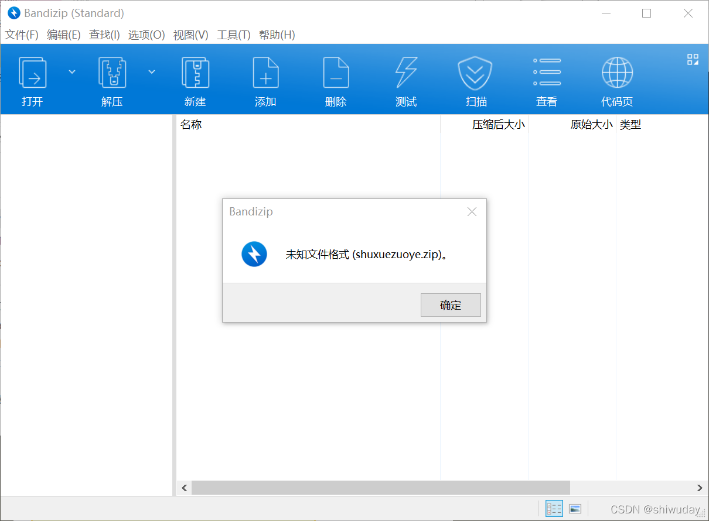This screenshot has height=521, width=709.
Task: Open the View (查看) list icon
Action: pyautogui.click(x=547, y=72)
